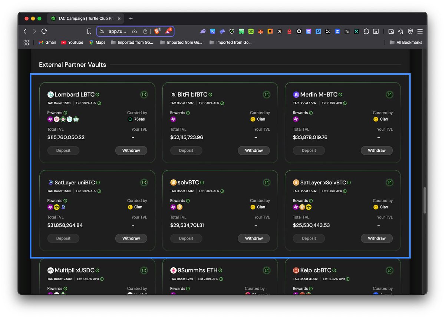Open MetaMask fox extension icon
The width and height of the screenshot is (445, 318).
tap(261, 31)
